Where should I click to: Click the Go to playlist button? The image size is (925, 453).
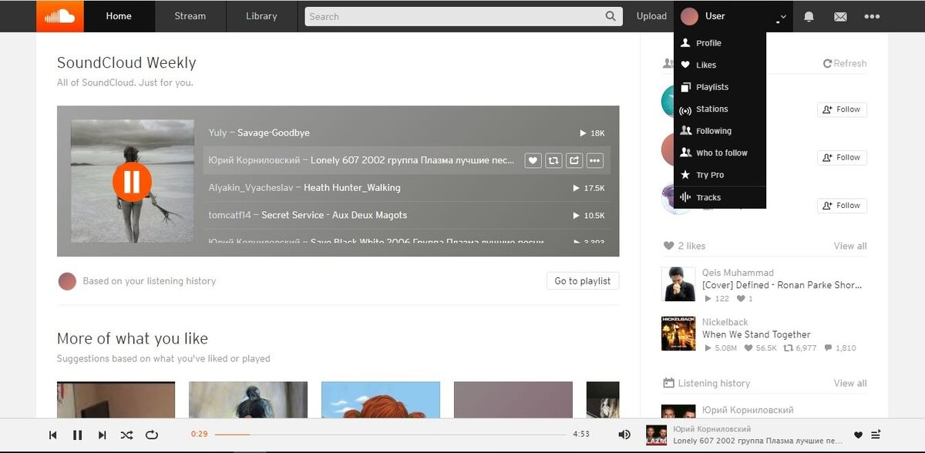(x=583, y=281)
